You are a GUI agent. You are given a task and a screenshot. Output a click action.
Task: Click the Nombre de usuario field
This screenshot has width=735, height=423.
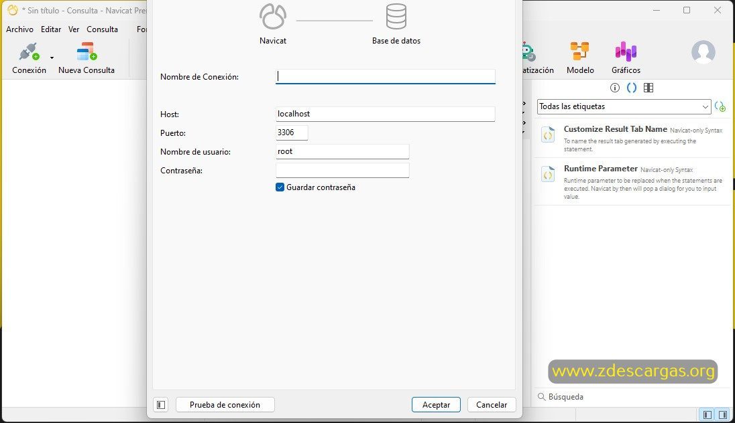point(342,151)
